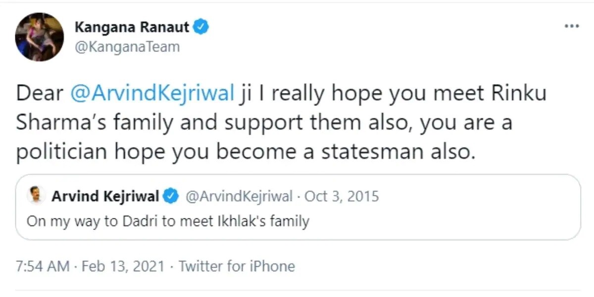Open the Twitter for iPhone source link
The width and height of the screenshot is (594, 297).
[237, 267]
